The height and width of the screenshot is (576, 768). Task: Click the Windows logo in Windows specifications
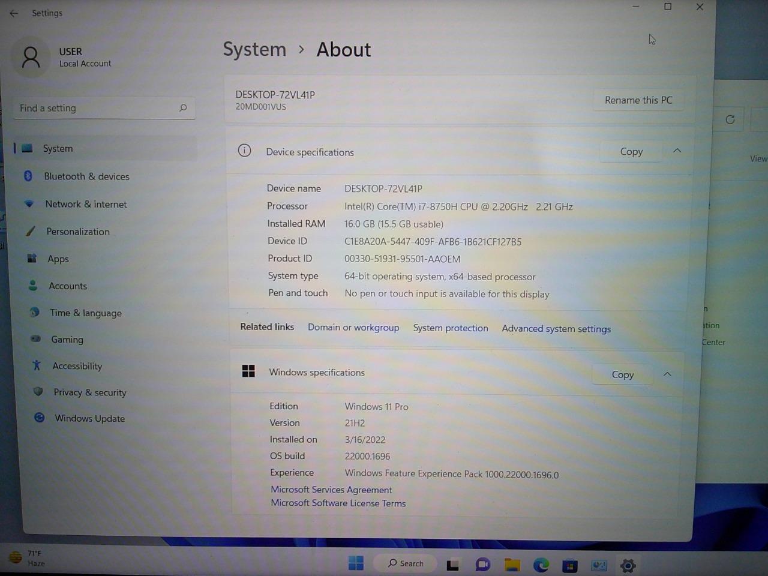pyautogui.click(x=248, y=371)
